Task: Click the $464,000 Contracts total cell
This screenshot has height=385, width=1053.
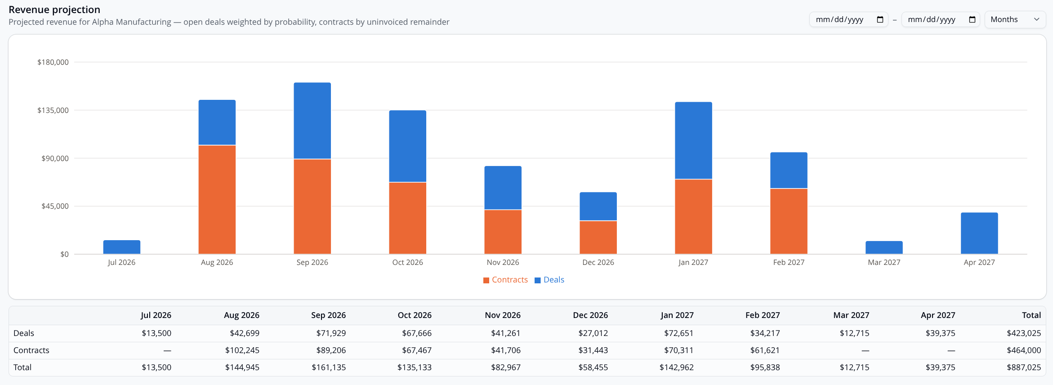Action: click(x=1024, y=350)
